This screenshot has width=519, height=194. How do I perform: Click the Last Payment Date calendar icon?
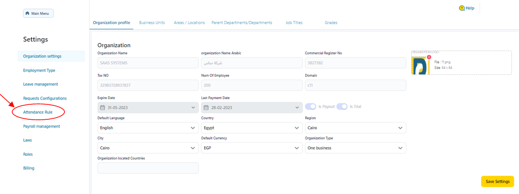pyautogui.click(x=206, y=107)
